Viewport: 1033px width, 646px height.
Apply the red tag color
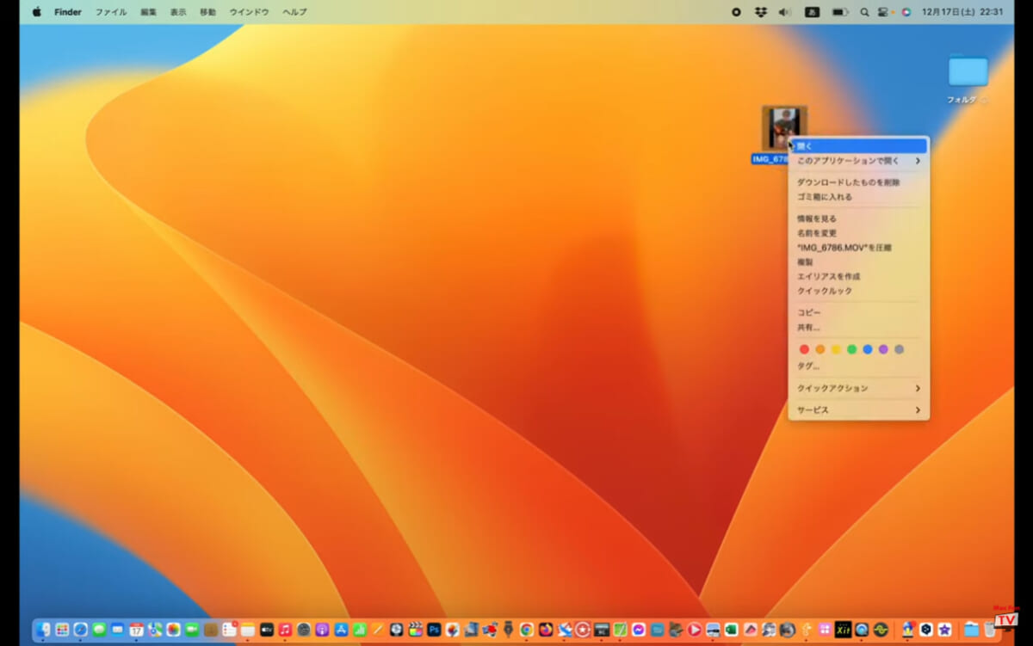pyautogui.click(x=804, y=349)
